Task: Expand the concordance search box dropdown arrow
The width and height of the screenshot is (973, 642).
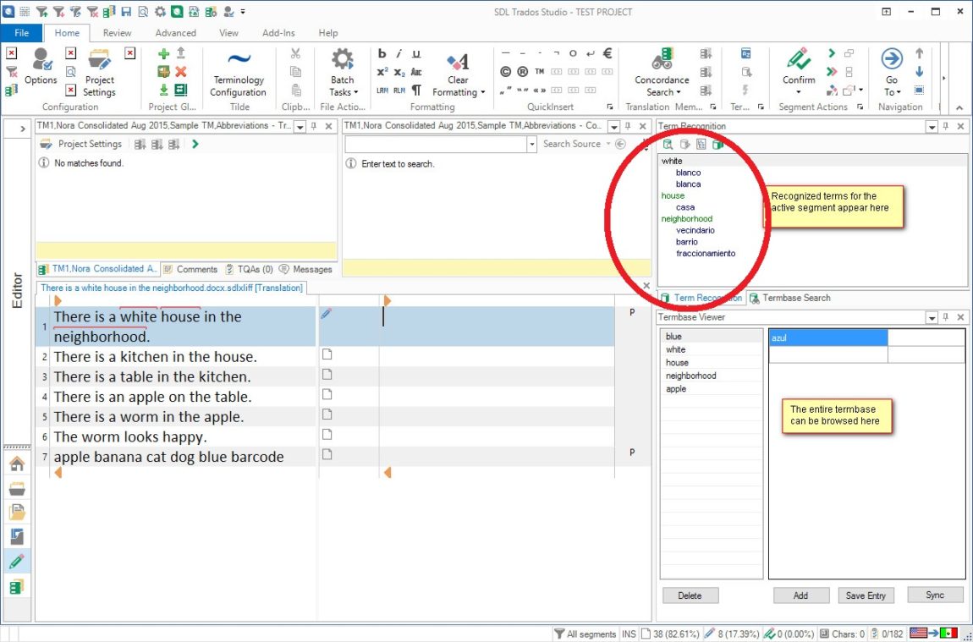Action: pos(532,144)
